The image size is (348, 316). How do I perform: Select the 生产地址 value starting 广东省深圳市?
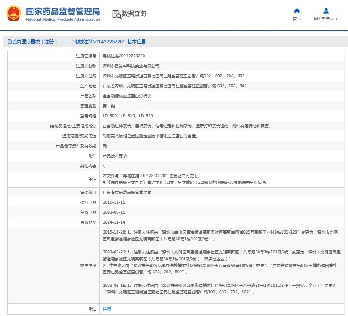175,86
